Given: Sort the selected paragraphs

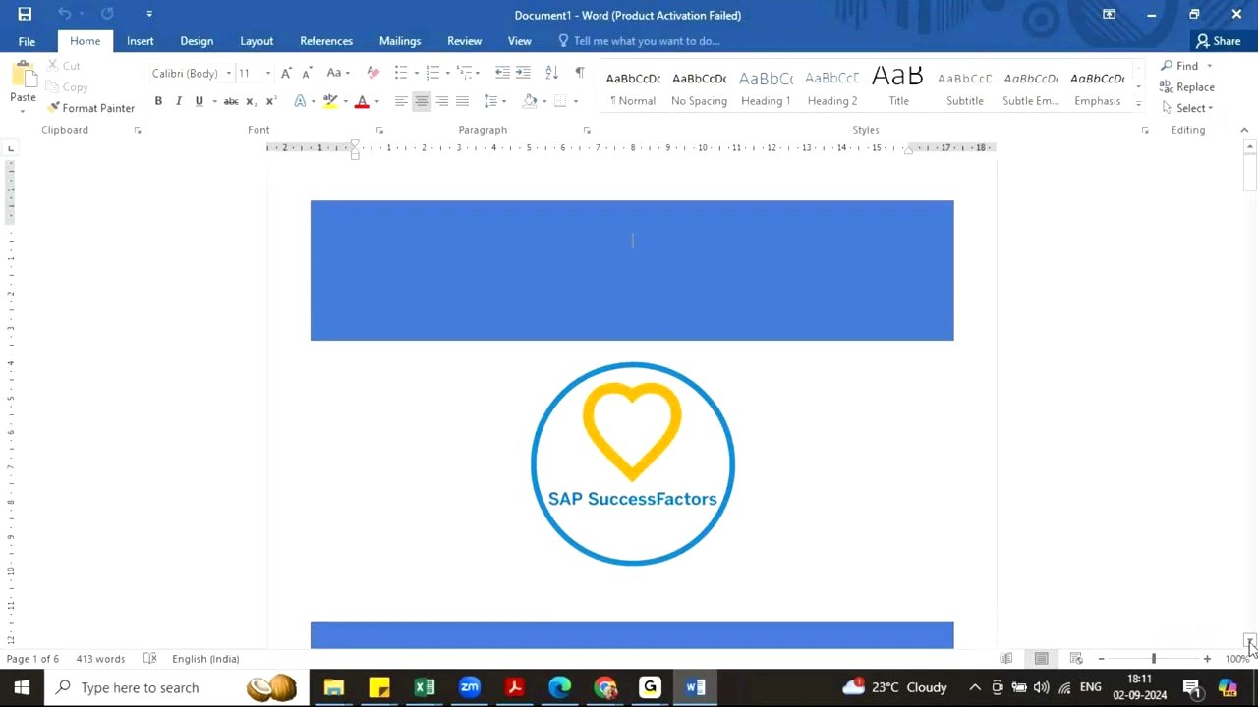Looking at the screenshot, I should coord(551,73).
